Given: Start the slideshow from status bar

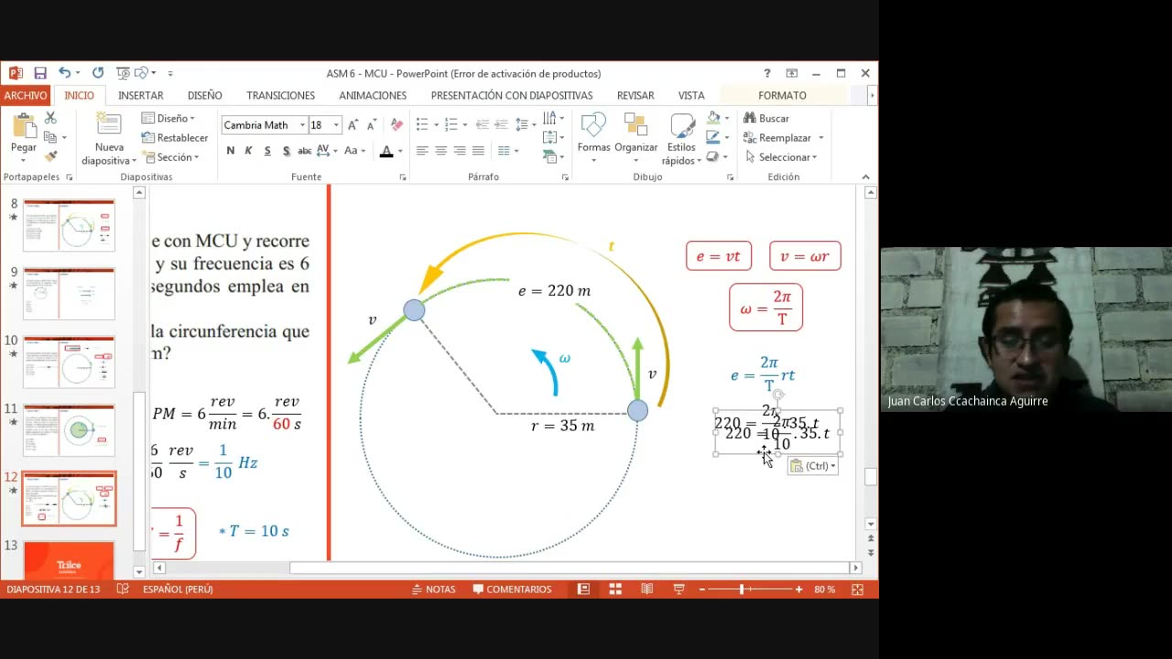Looking at the screenshot, I should click(678, 589).
